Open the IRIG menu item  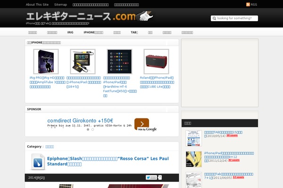click(70, 32)
